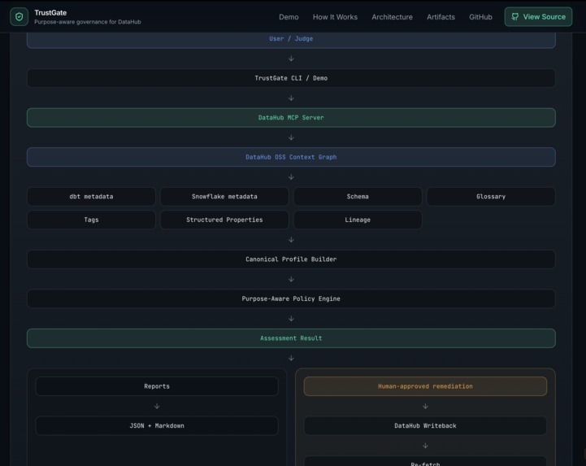Click the DataHub OSS Context Graph node
The image size is (586, 466).
click(x=291, y=157)
